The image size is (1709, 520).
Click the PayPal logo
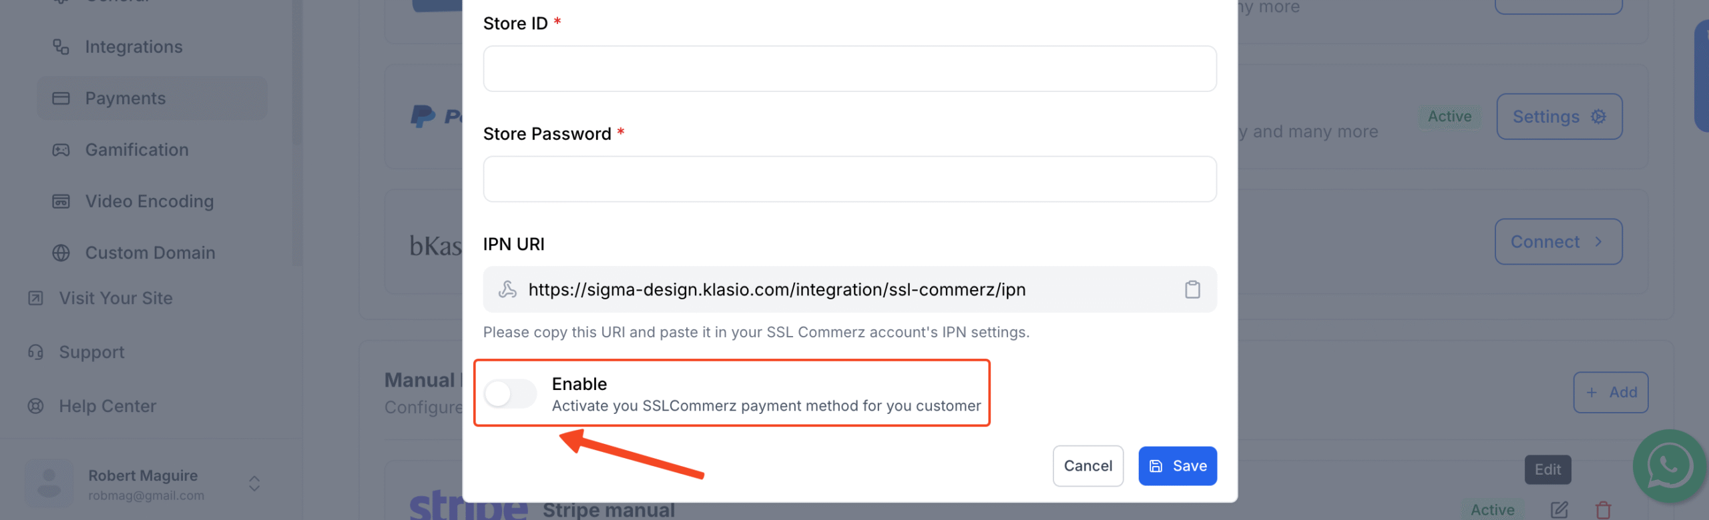click(x=436, y=117)
